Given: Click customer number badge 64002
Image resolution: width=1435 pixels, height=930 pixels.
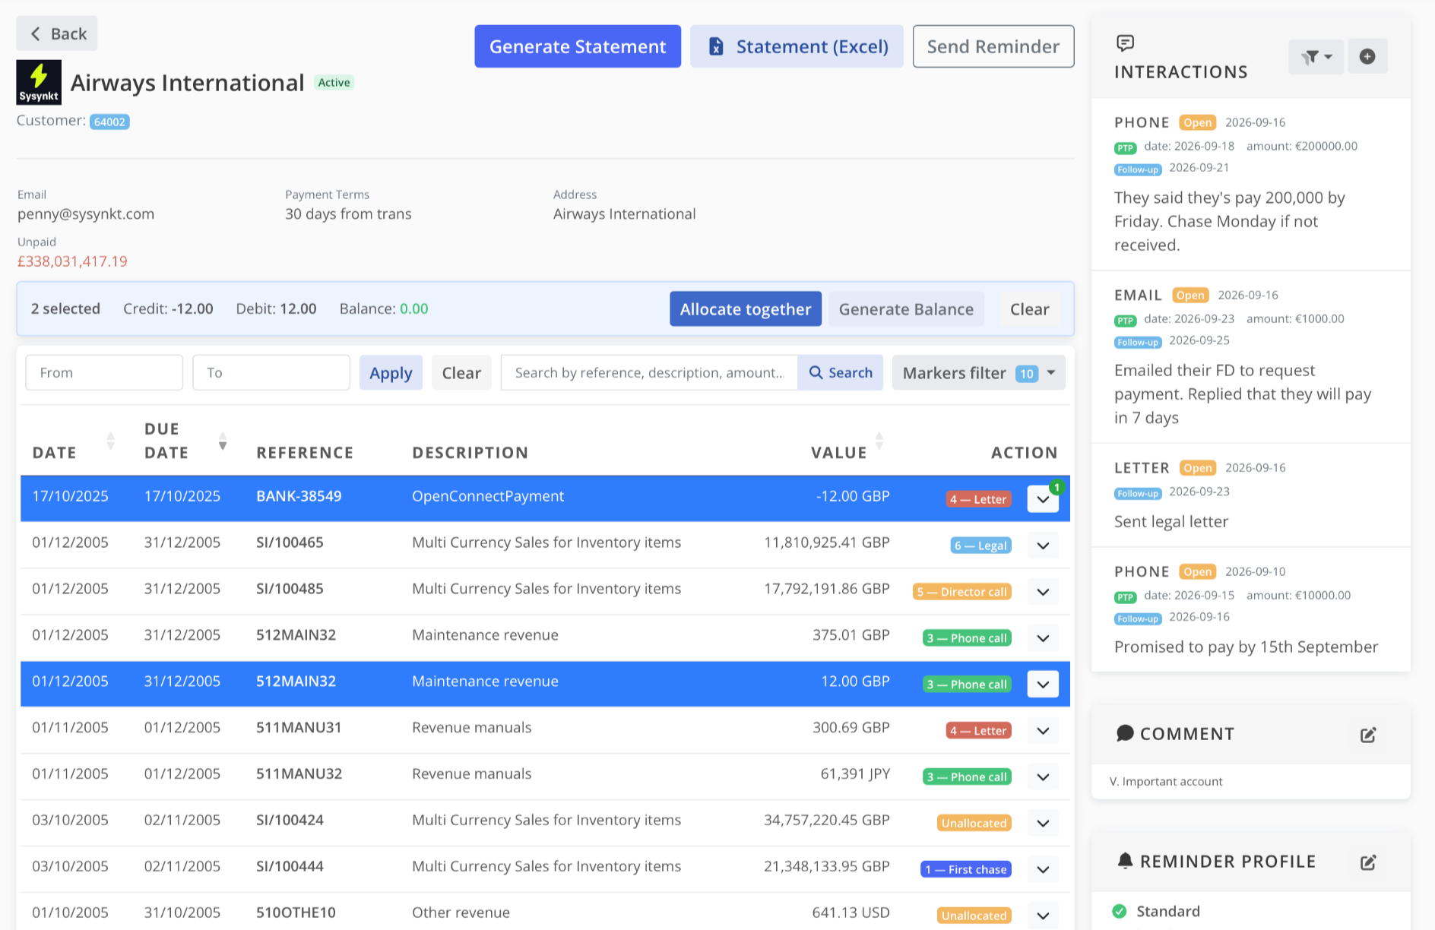Looking at the screenshot, I should click(109, 122).
